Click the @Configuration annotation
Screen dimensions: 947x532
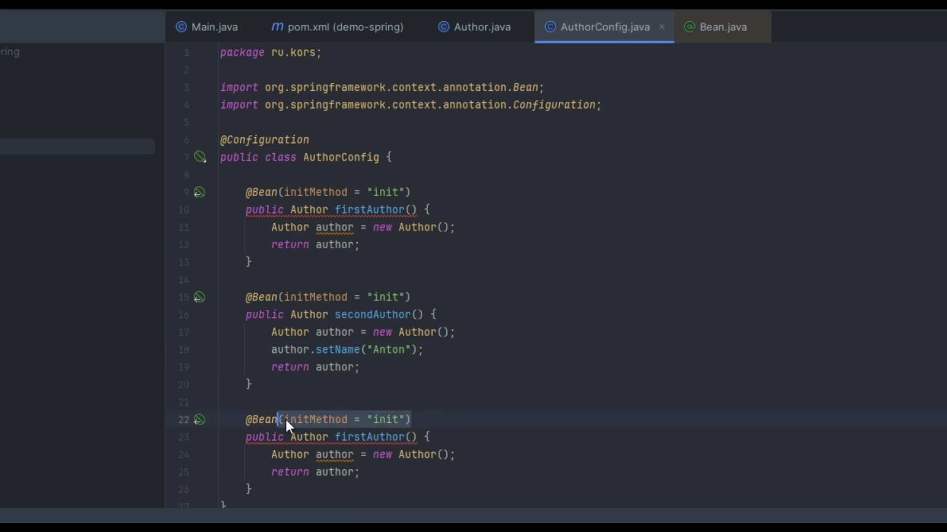[x=264, y=140]
